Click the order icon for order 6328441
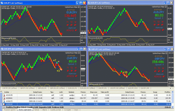Viewport: 175px width, 111px height. point(4,98)
